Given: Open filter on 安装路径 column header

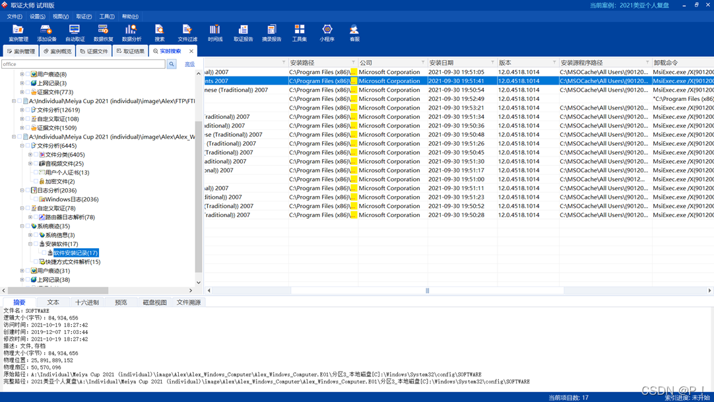Looking at the screenshot, I should click(x=353, y=62).
